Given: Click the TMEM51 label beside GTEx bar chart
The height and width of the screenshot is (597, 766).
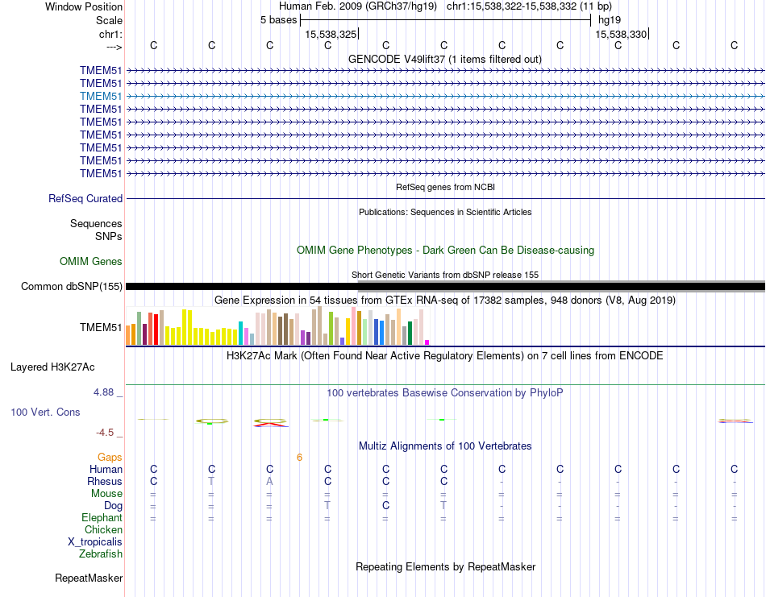Looking at the screenshot, I should tap(101, 328).
